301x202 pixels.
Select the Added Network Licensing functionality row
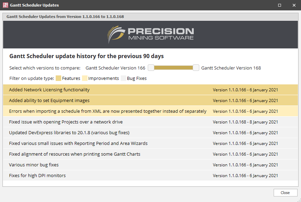[150, 90]
